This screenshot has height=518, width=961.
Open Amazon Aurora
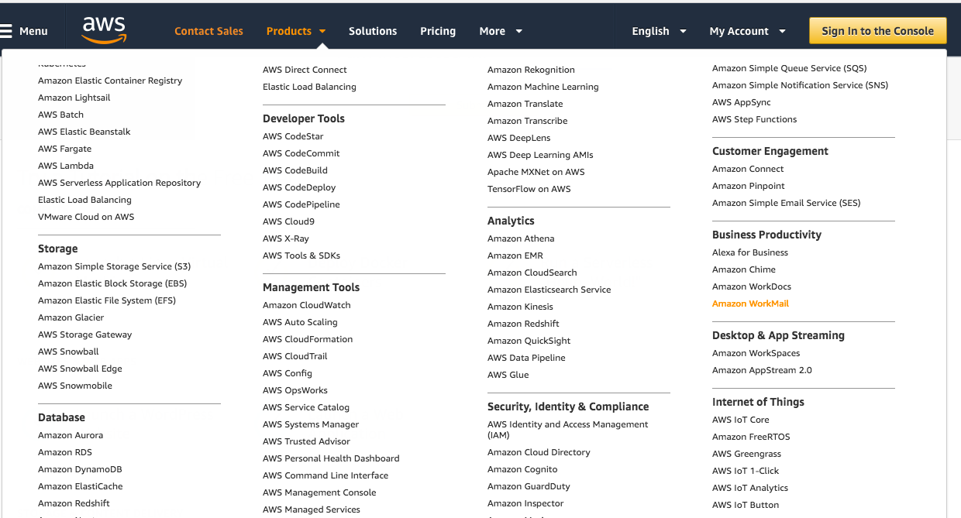(x=71, y=435)
